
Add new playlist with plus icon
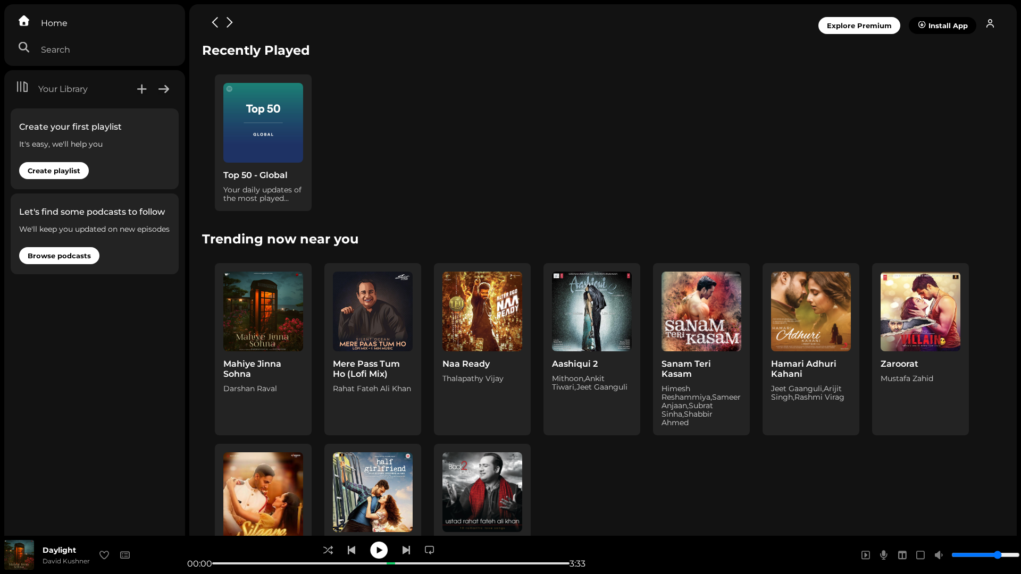(x=141, y=89)
